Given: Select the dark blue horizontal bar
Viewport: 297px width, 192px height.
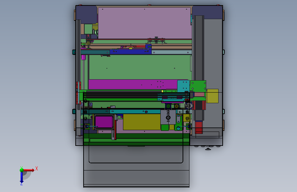Looking at the screenshot, I should (131, 52).
